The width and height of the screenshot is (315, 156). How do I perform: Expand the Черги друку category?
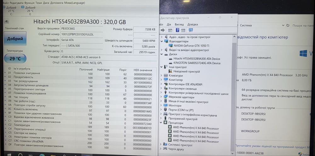tap(161, 148)
